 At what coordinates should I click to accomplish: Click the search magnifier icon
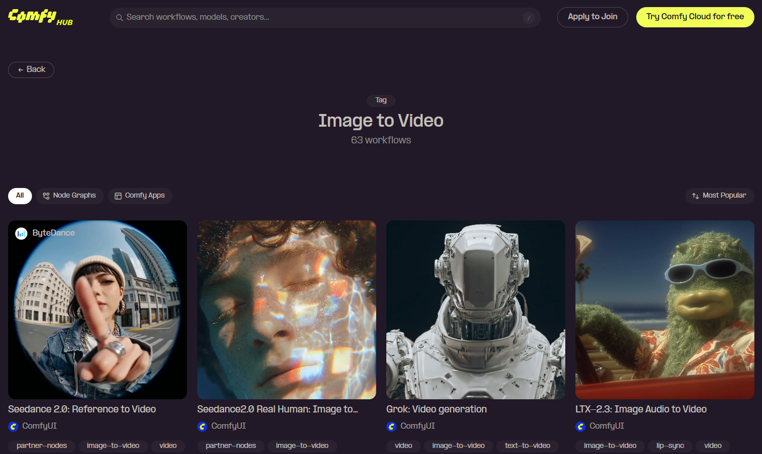120,17
